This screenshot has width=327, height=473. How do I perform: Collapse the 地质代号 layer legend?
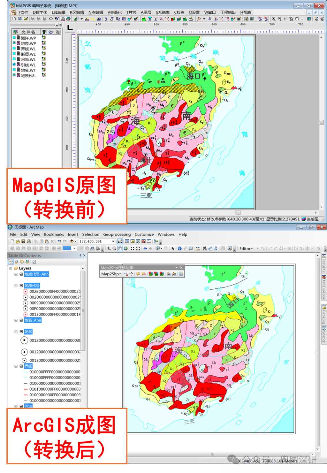pyautogui.click(x=16, y=286)
